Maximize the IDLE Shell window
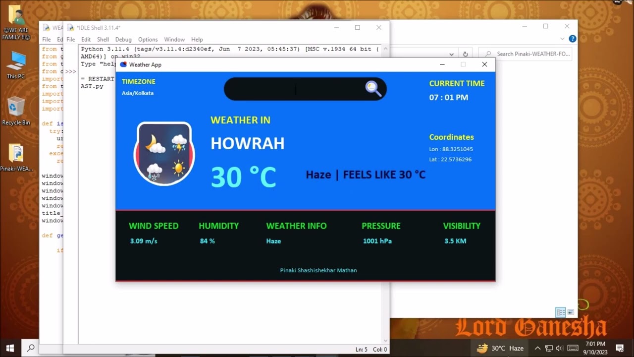This screenshot has width=634, height=357. pos(357,28)
